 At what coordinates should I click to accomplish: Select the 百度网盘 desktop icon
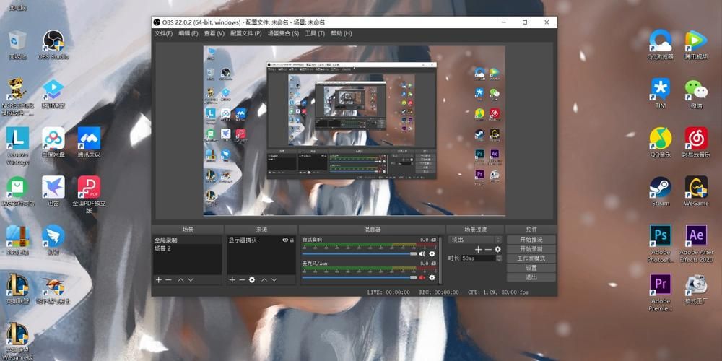(x=53, y=142)
